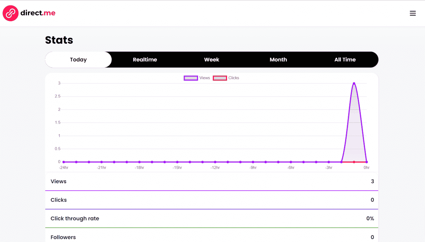Switch to the All Time tab

pos(345,60)
